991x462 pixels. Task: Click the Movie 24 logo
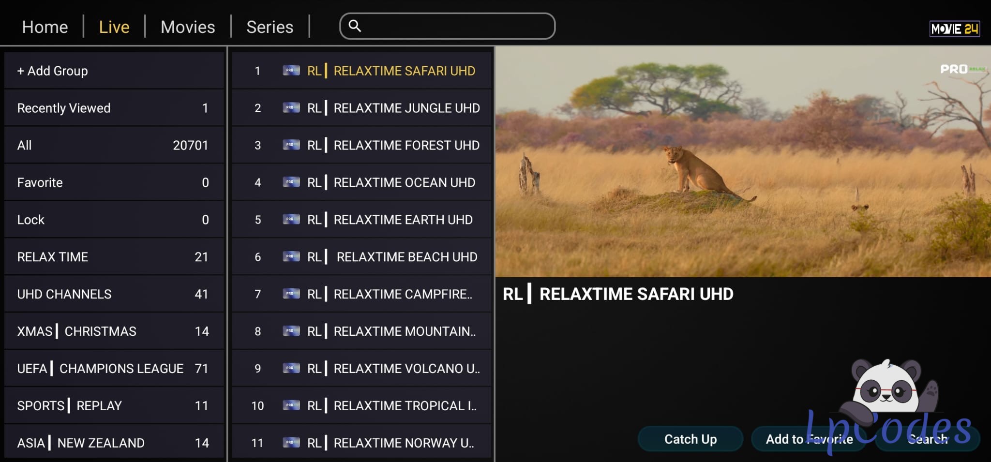click(x=954, y=29)
